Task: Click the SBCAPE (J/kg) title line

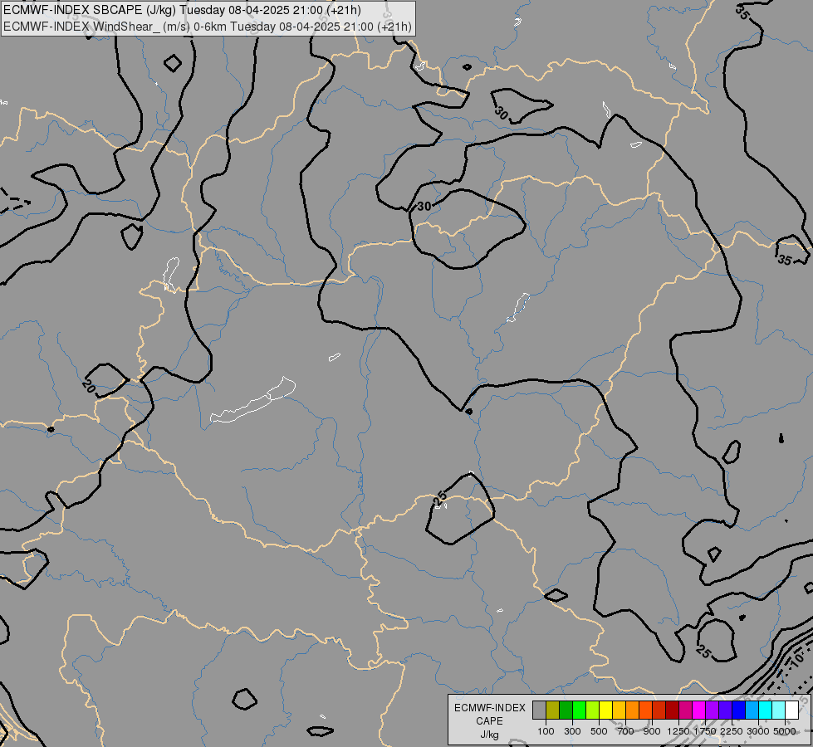Action: 183,10
